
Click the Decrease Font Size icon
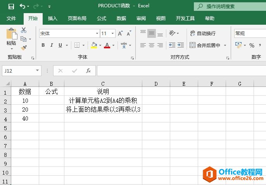pyautogui.click(x=129, y=34)
